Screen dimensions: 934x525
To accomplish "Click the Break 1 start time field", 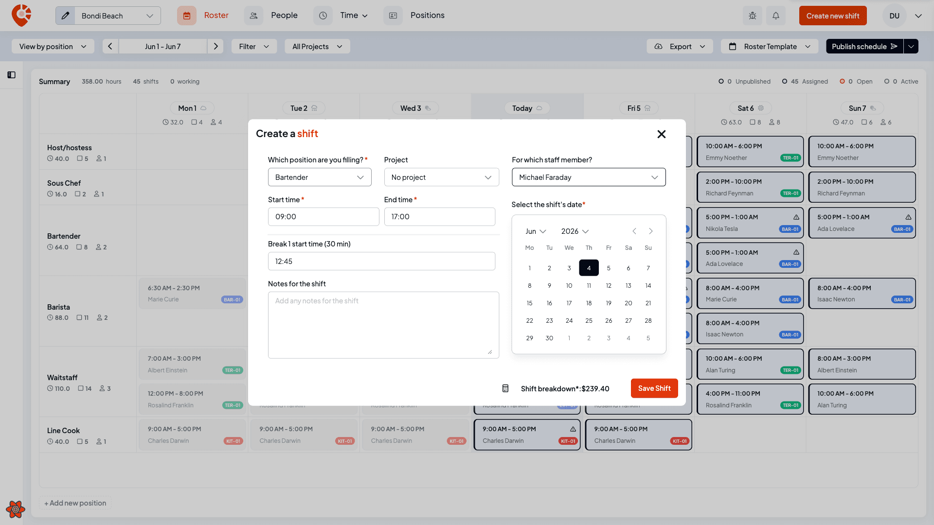I will (381, 261).
